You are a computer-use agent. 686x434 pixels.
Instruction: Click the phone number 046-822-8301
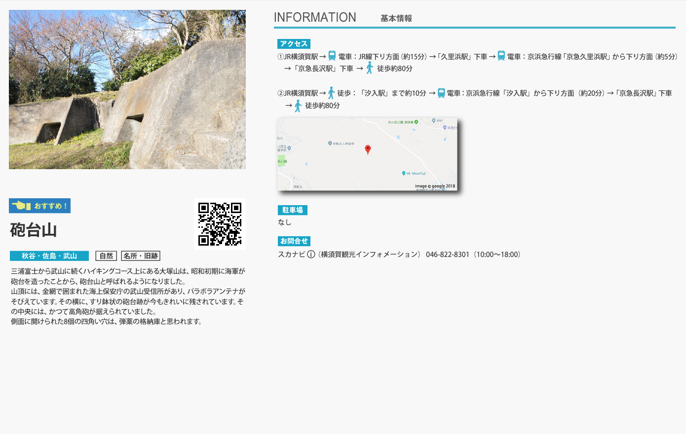tap(447, 254)
